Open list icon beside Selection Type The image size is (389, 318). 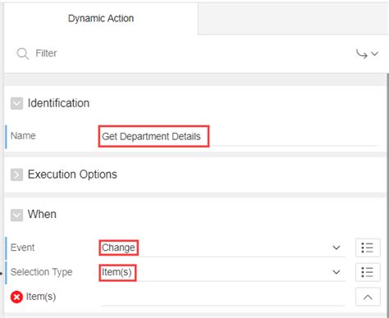pos(368,272)
